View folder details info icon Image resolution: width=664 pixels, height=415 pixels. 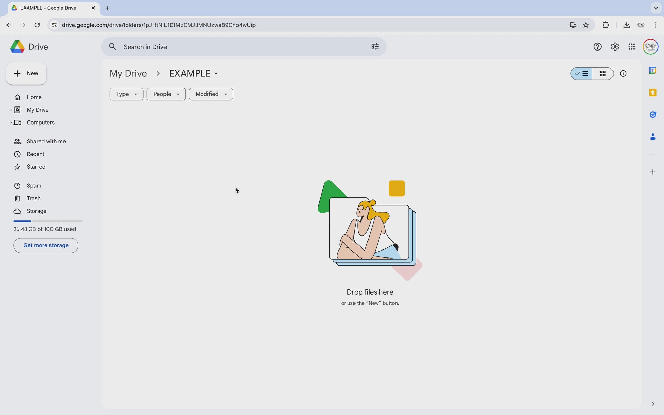point(623,74)
